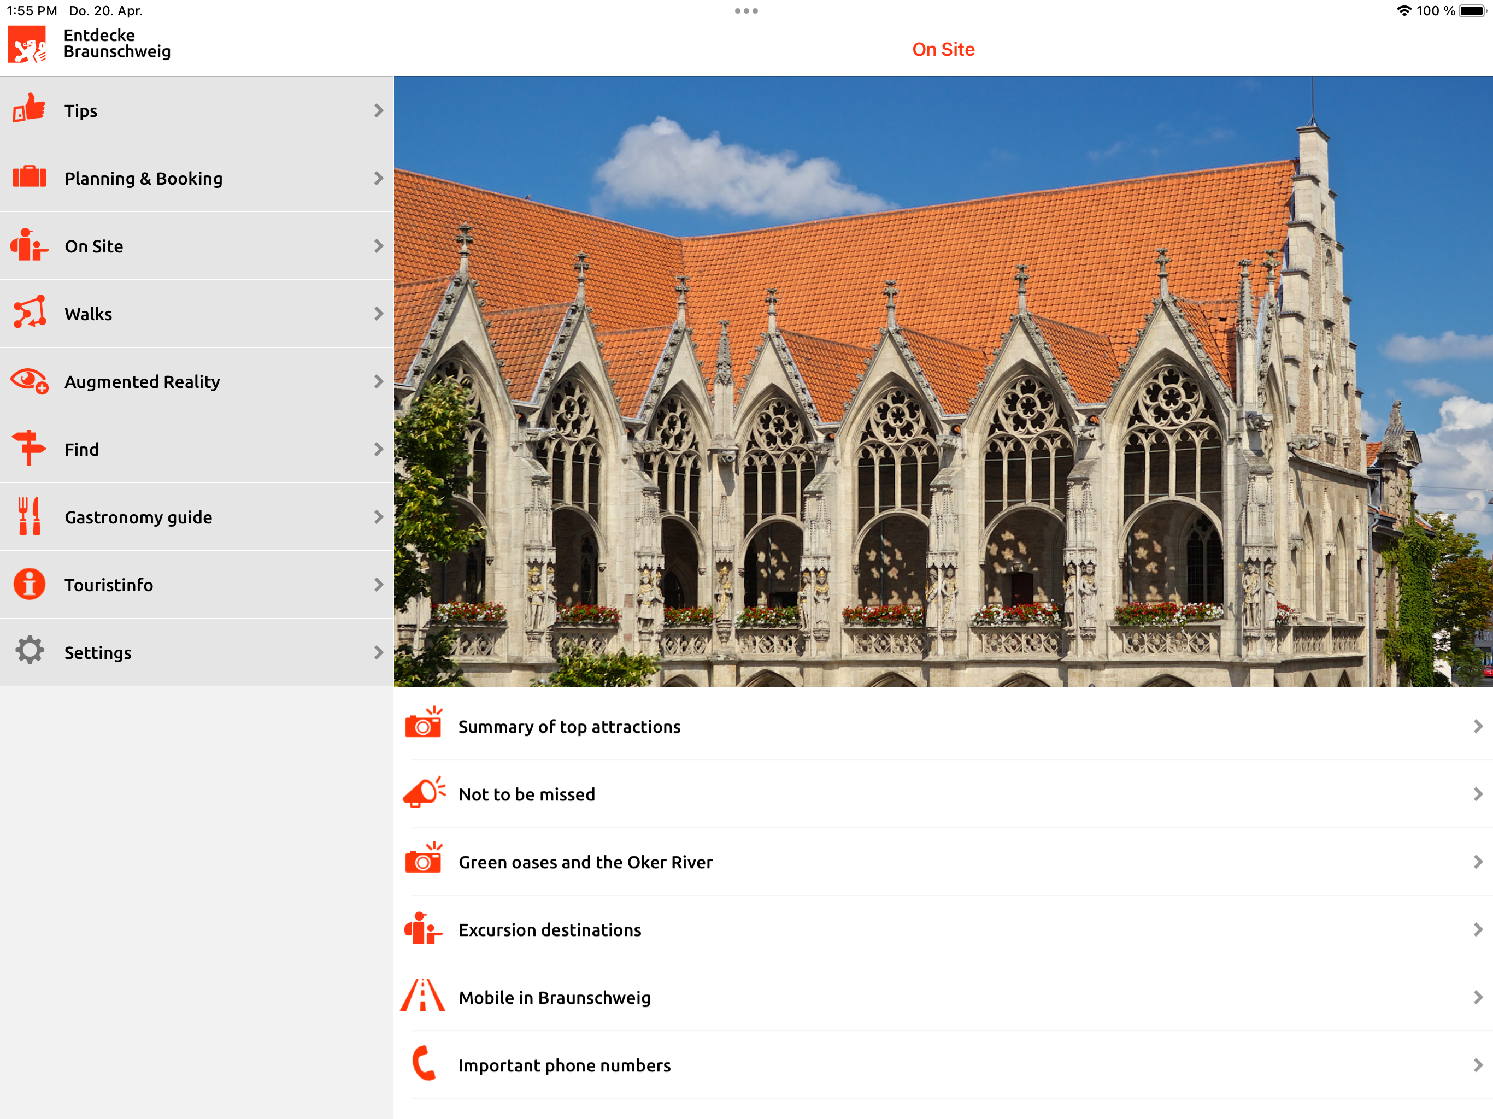Expand Find row chevron

379,450
